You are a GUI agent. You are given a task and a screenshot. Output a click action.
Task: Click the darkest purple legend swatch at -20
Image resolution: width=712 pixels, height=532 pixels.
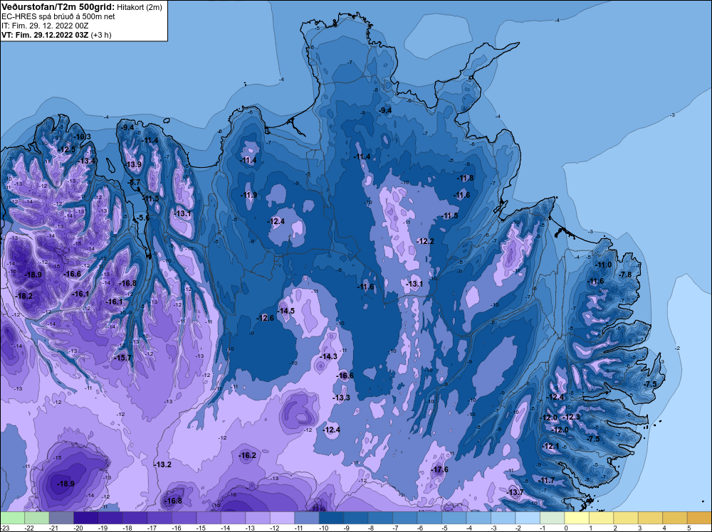coord(86,518)
